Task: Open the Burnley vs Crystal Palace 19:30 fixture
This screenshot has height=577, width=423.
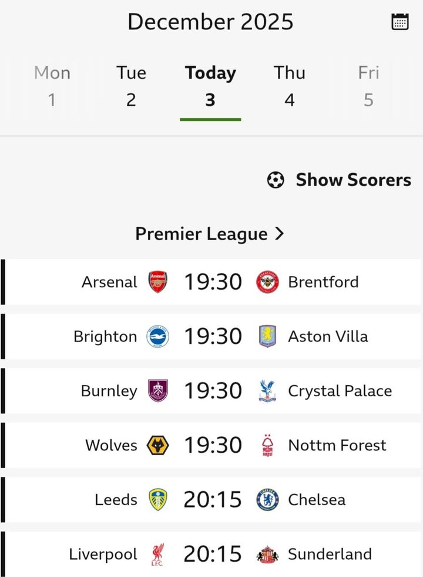Action: point(213,391)
